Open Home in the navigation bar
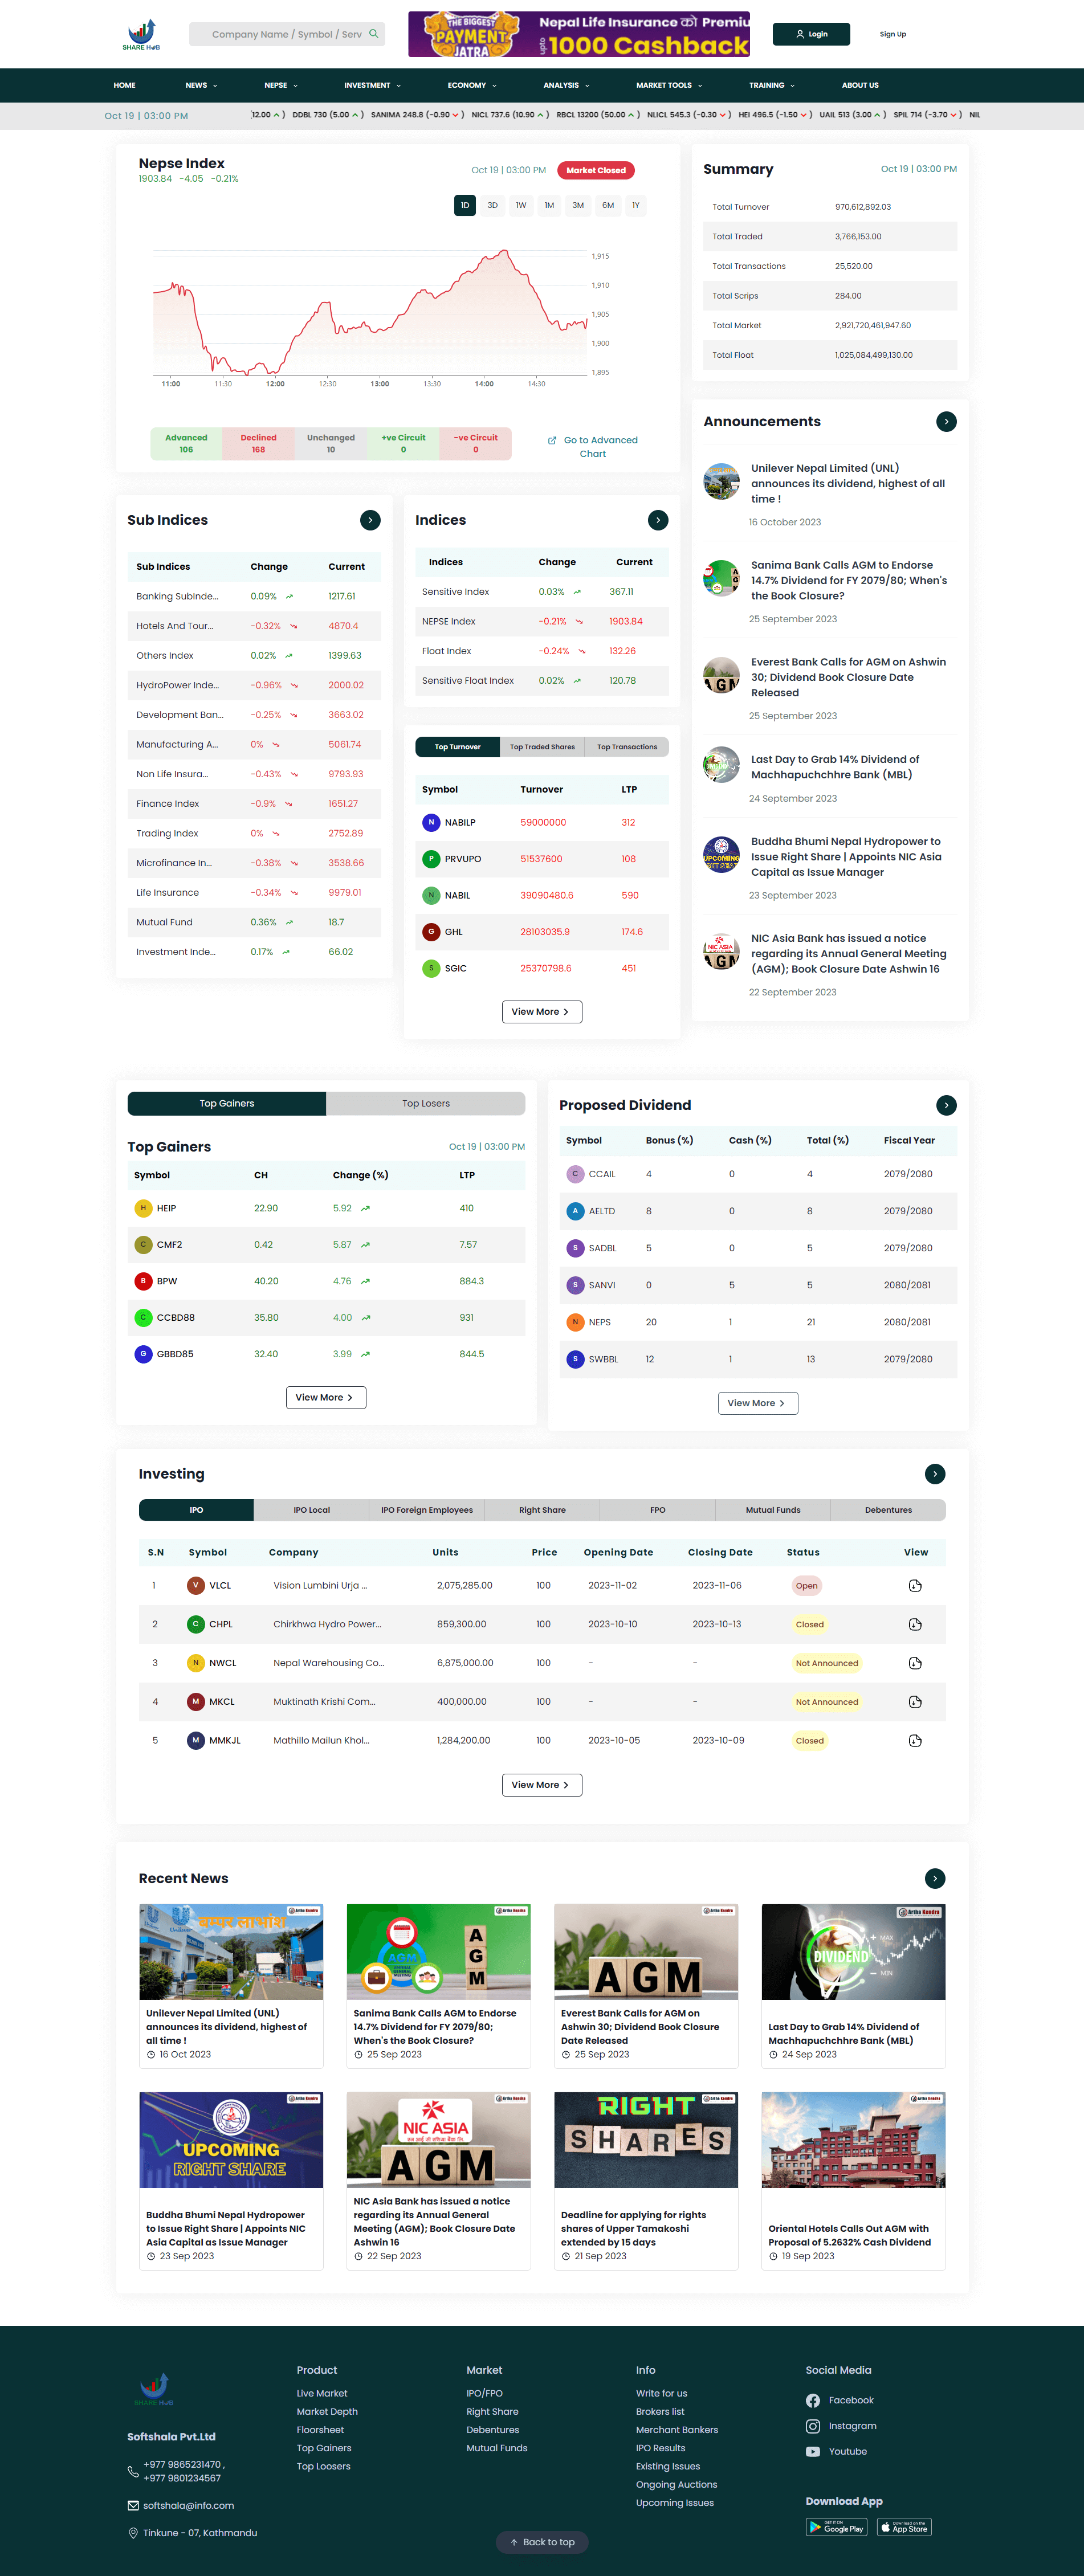1084x2576 pixels. pyautogui.click(x=125, y=85)
